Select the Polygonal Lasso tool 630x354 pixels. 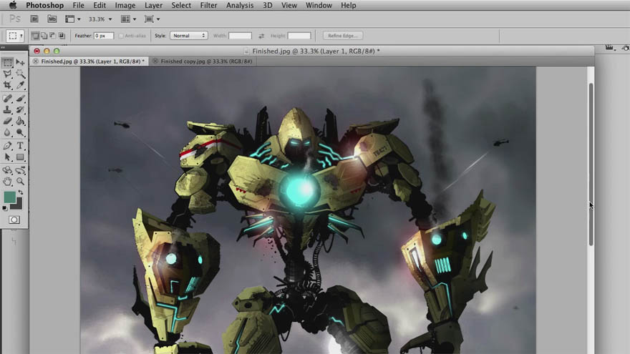8,74
